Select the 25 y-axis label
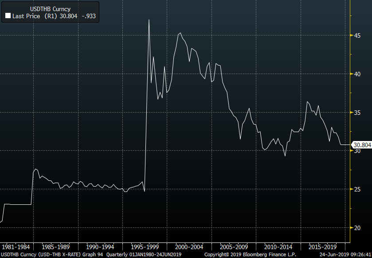372x258 pixels. click(x=357, y=189)
